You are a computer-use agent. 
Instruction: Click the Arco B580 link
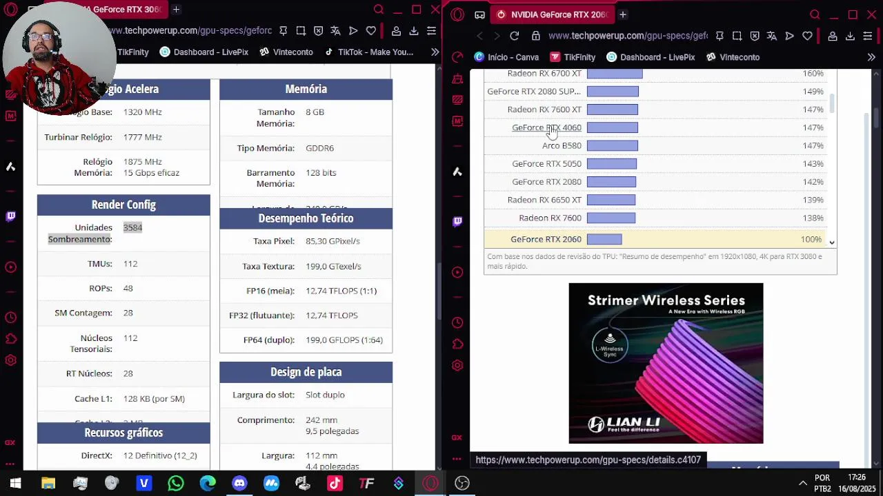click(x=562, y=145)
